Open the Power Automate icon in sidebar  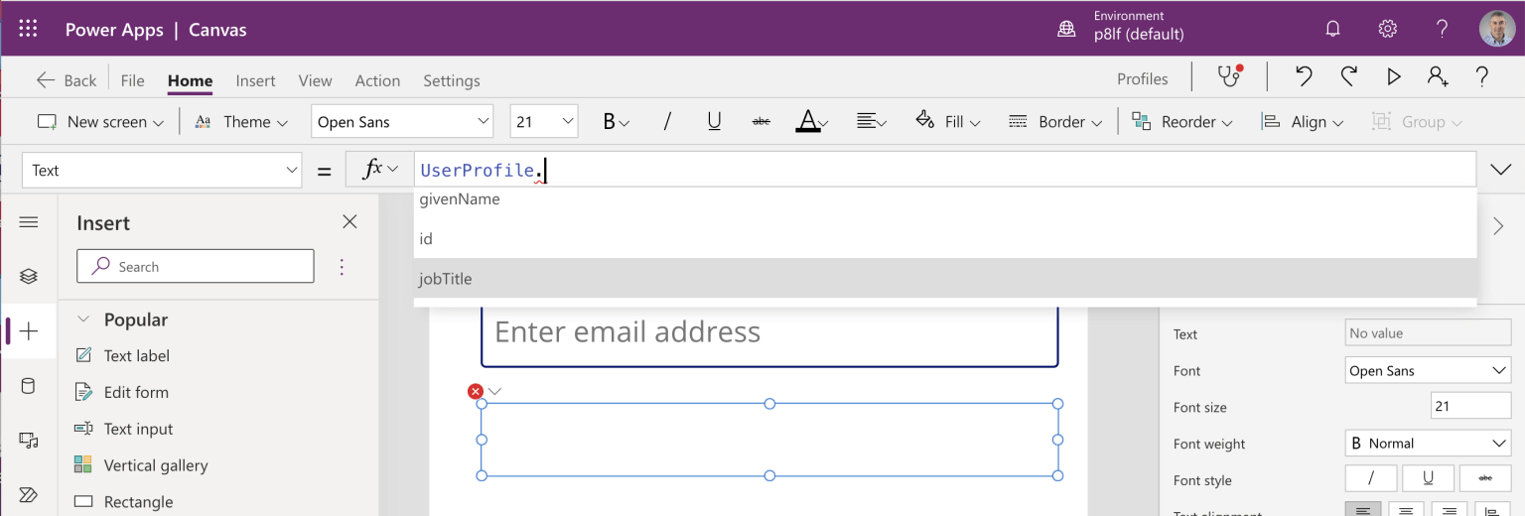pos(29,494)
